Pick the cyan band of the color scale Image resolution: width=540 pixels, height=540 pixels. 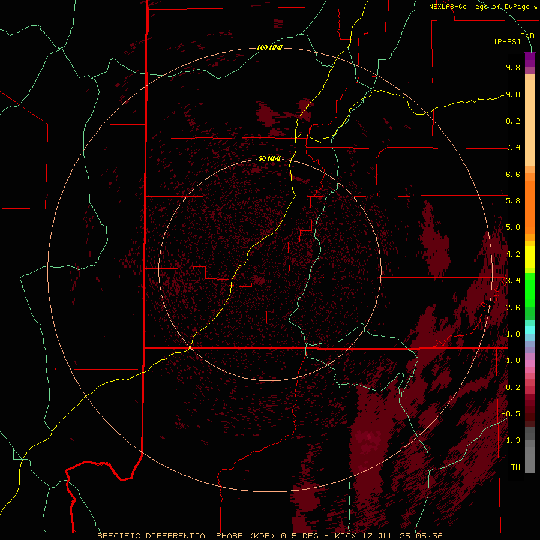(x=530, y=330)
